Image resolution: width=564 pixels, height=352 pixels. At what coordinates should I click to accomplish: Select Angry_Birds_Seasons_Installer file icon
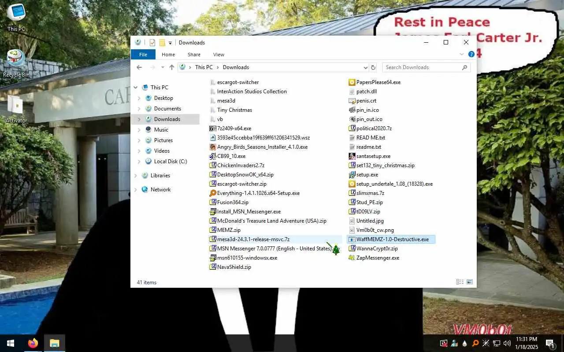213,147
